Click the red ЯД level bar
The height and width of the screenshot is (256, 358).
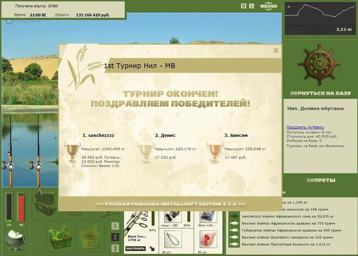coord(21,207)
